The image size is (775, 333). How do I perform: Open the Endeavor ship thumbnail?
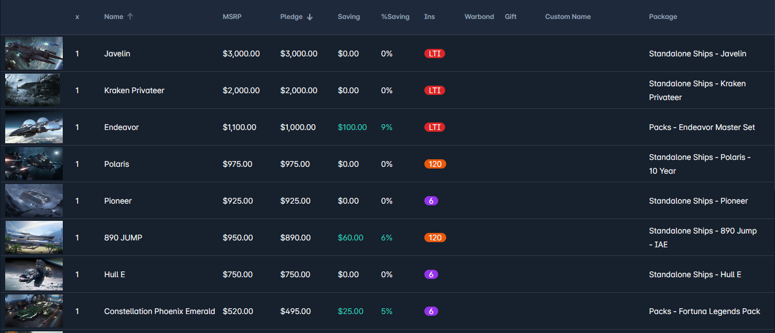34,127
